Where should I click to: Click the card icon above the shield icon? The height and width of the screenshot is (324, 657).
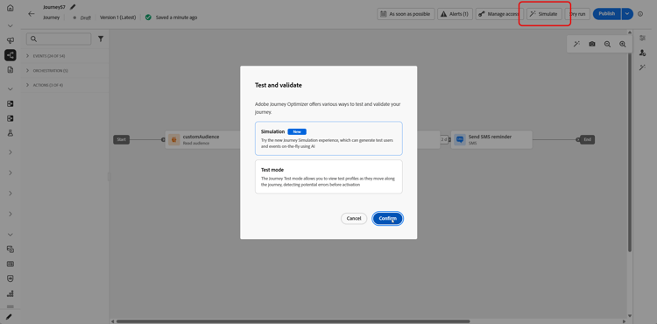10,264
